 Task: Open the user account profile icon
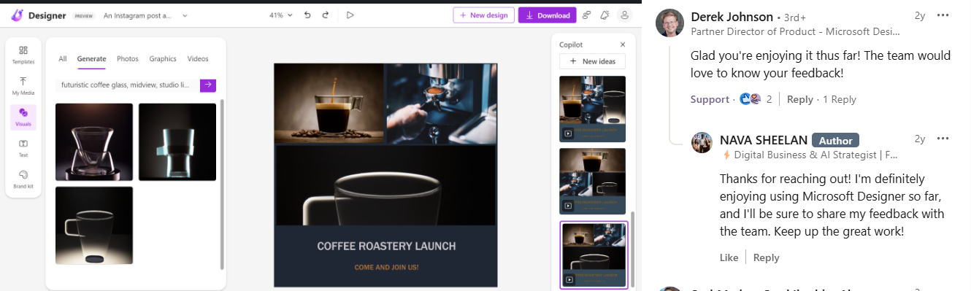tap(624, 15)
